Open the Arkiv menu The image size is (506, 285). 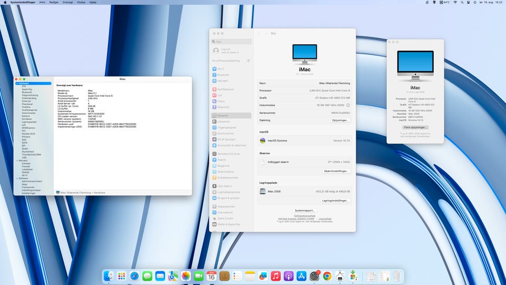[42, 3]
